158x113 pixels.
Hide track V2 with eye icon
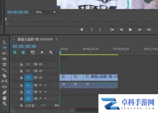click(40, 71)
